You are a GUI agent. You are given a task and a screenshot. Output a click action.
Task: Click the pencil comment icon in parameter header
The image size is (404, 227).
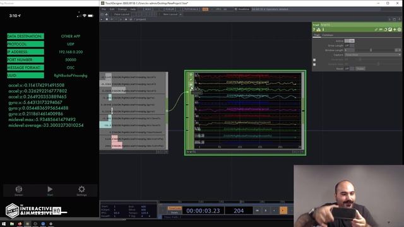click(x=376, y=30)
